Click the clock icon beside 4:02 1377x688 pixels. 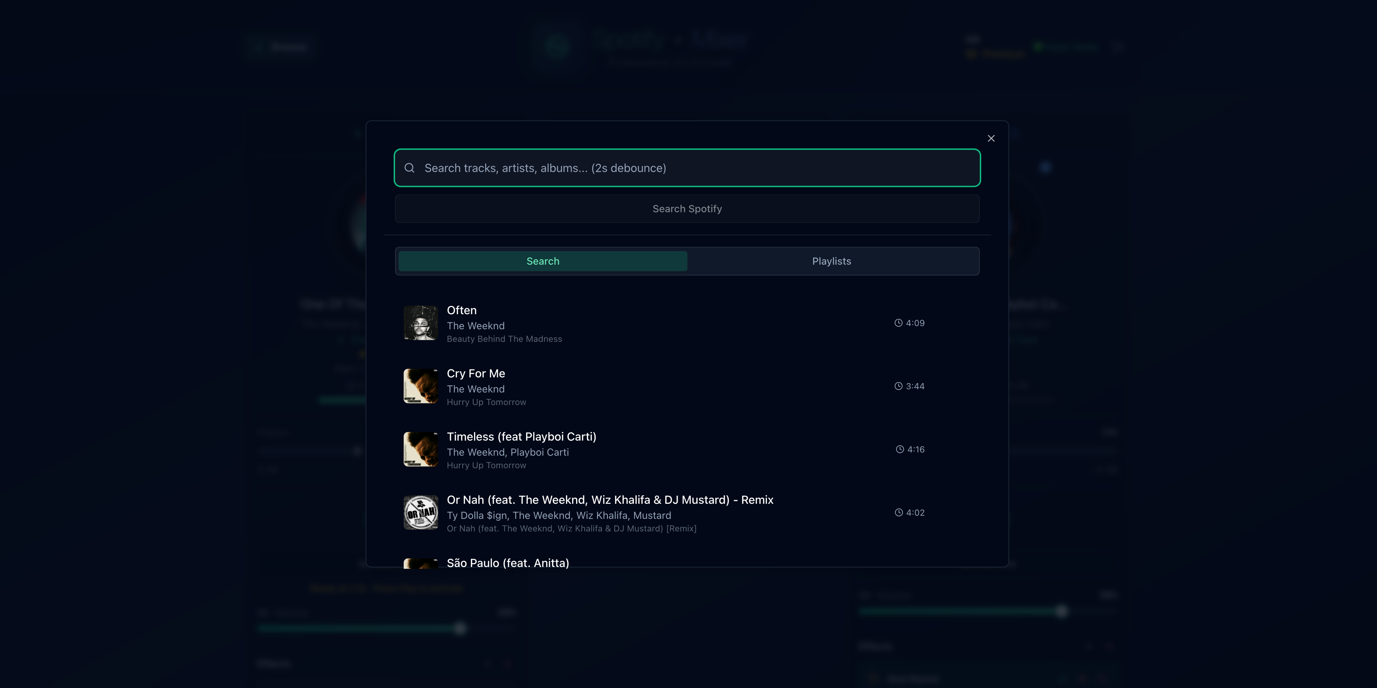click(899, 512)
